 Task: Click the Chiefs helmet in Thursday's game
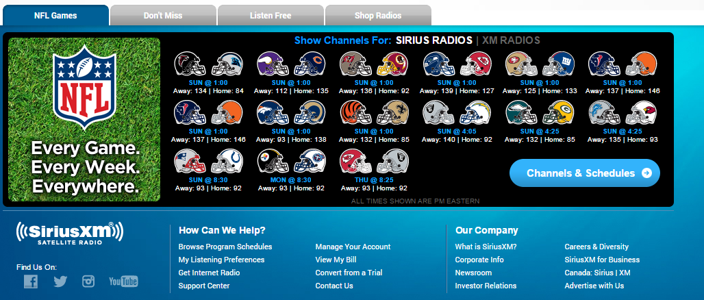coord(355,161)
